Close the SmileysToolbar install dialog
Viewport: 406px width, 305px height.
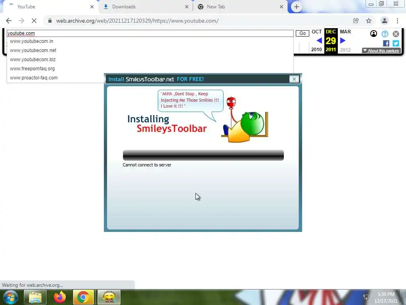[294, 79]
